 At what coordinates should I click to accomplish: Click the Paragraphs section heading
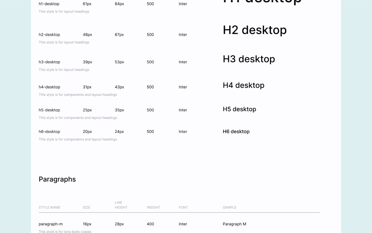57,179
